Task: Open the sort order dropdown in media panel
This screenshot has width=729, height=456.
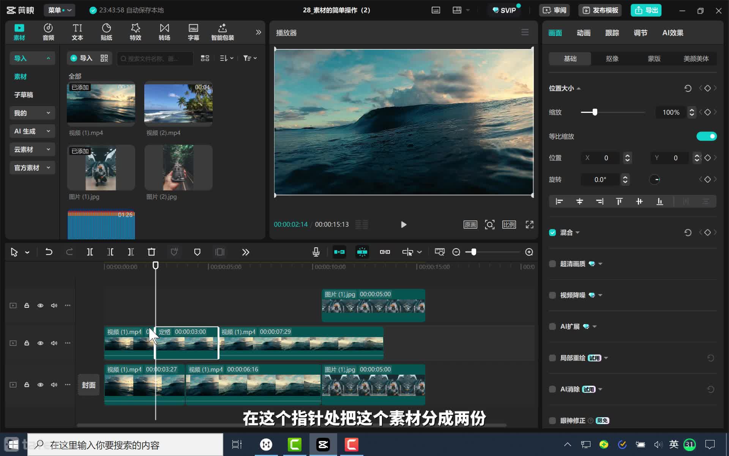Action: tap(227, 58)
